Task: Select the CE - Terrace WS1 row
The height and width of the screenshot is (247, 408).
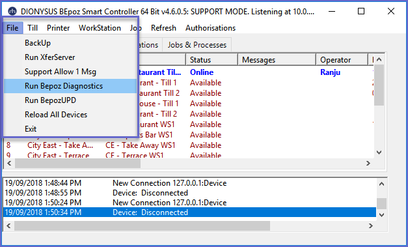Action: (134, 156)
